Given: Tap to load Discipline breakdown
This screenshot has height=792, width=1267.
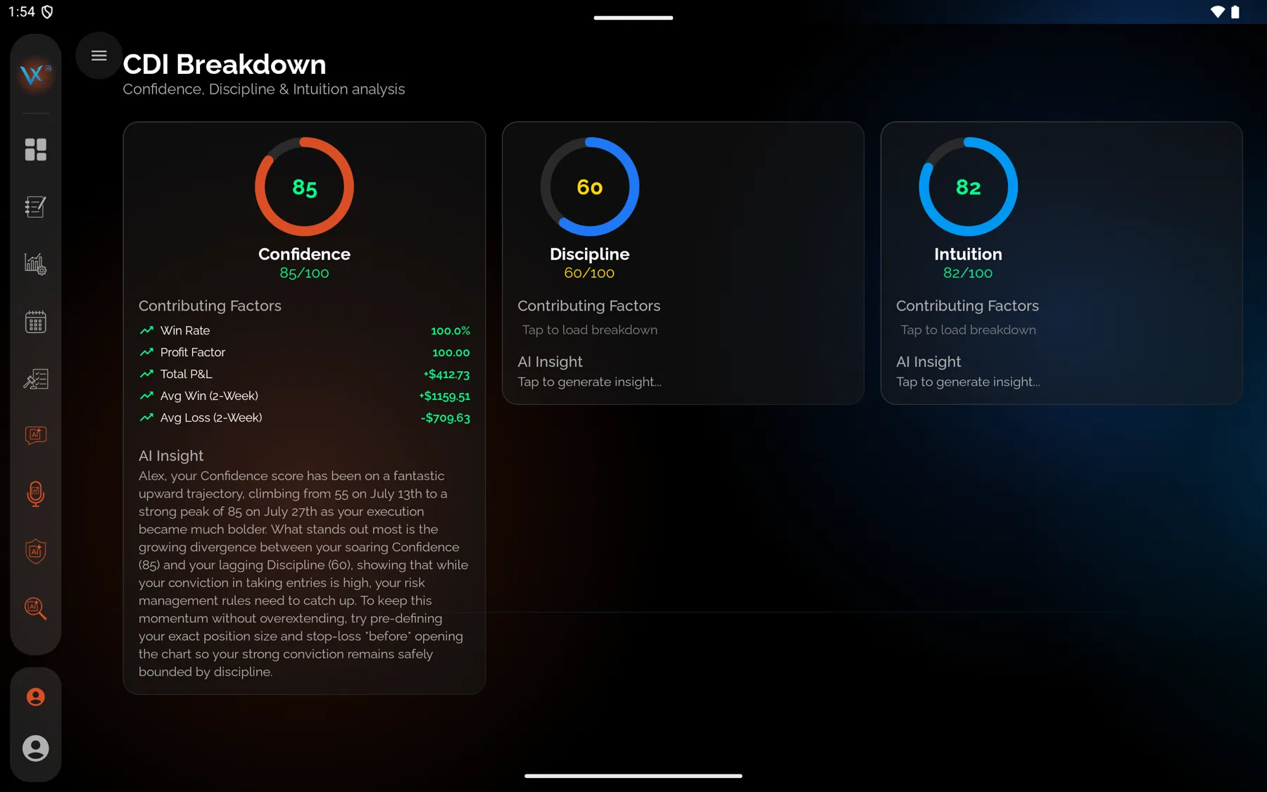Looking at the screenshot, I should click(x=590, y=330).
